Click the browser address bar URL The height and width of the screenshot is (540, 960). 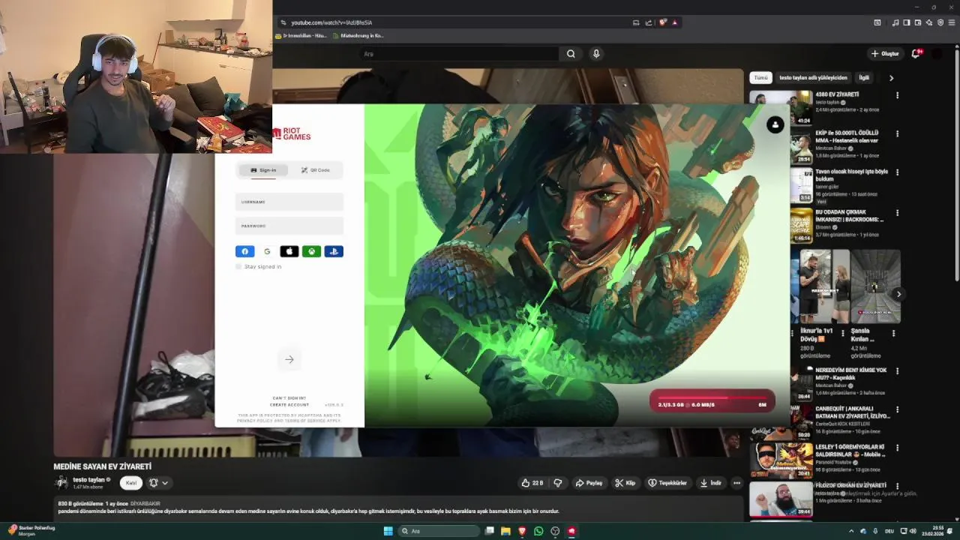331,22
